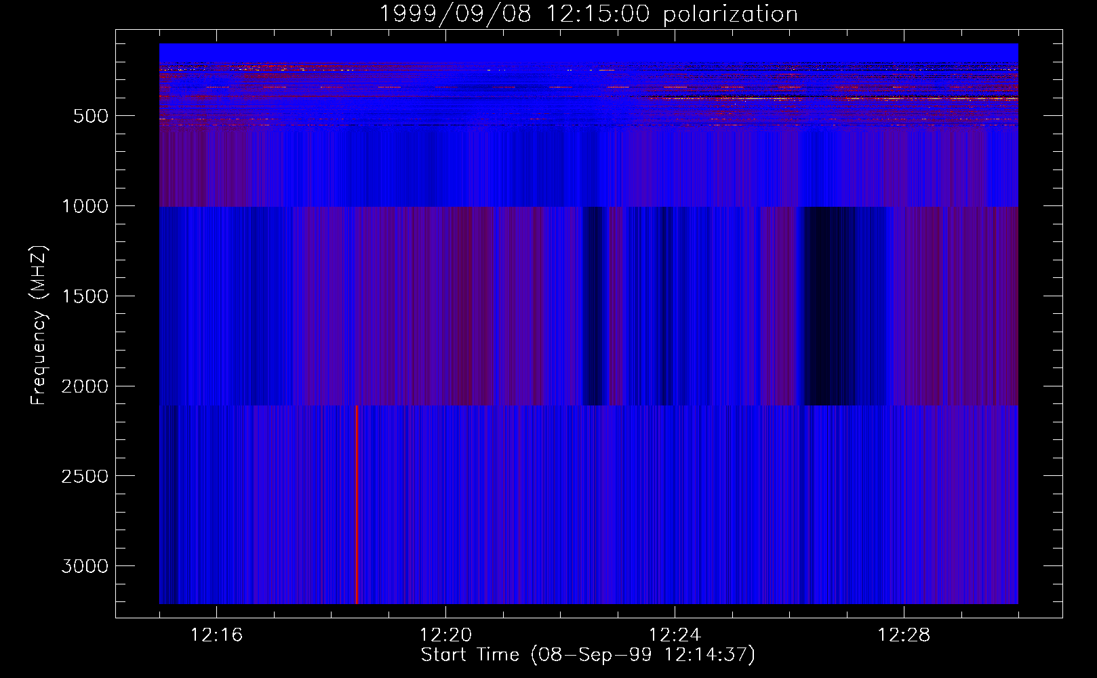Click the 1500 frequency tick label
Image resolution: width=1097 pixels, height=678 pixels.
tap(85, 296)
